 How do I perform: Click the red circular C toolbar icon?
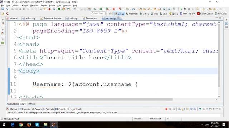click(7, 14)
